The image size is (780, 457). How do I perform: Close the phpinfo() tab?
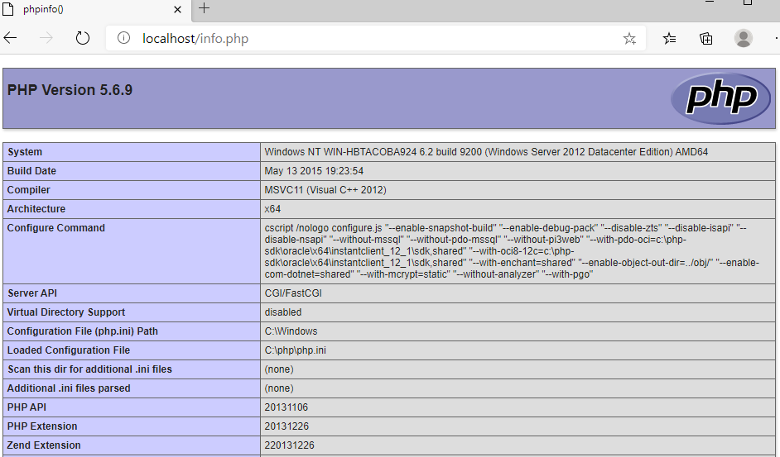(x=177, y=9)
